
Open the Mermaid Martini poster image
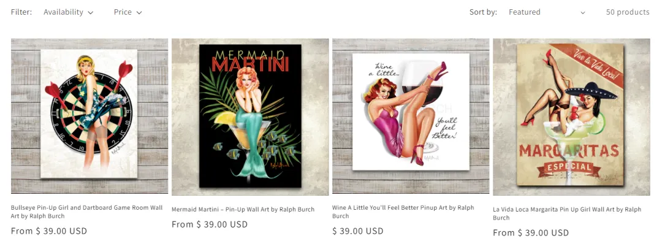click(x=250, y=117)
